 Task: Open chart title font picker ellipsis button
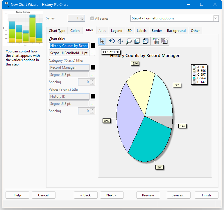coord(92,53)
